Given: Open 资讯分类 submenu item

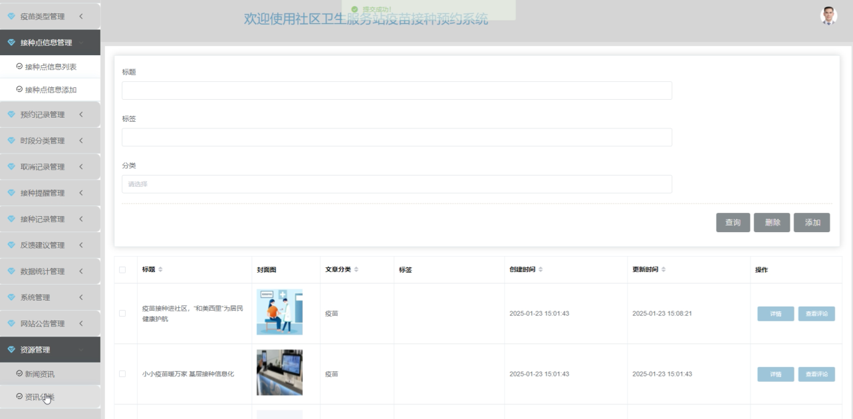Looking at the screenshot, I should click(50, 397).
